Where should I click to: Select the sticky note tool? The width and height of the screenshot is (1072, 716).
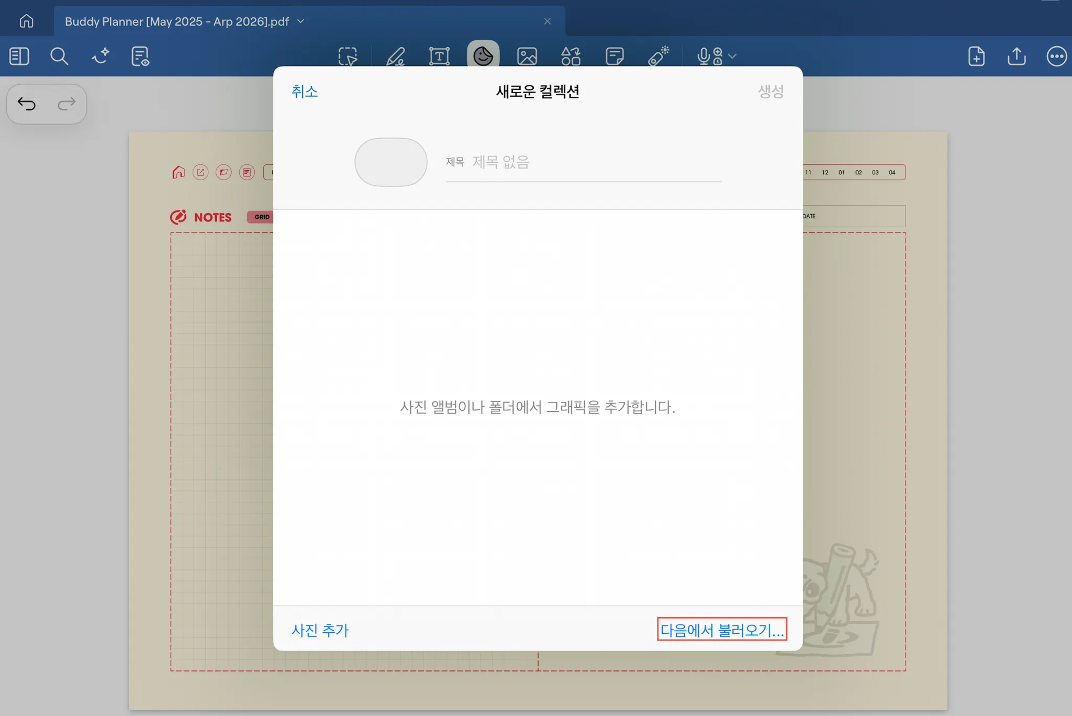pyautogui.click(x=615, y=56)
